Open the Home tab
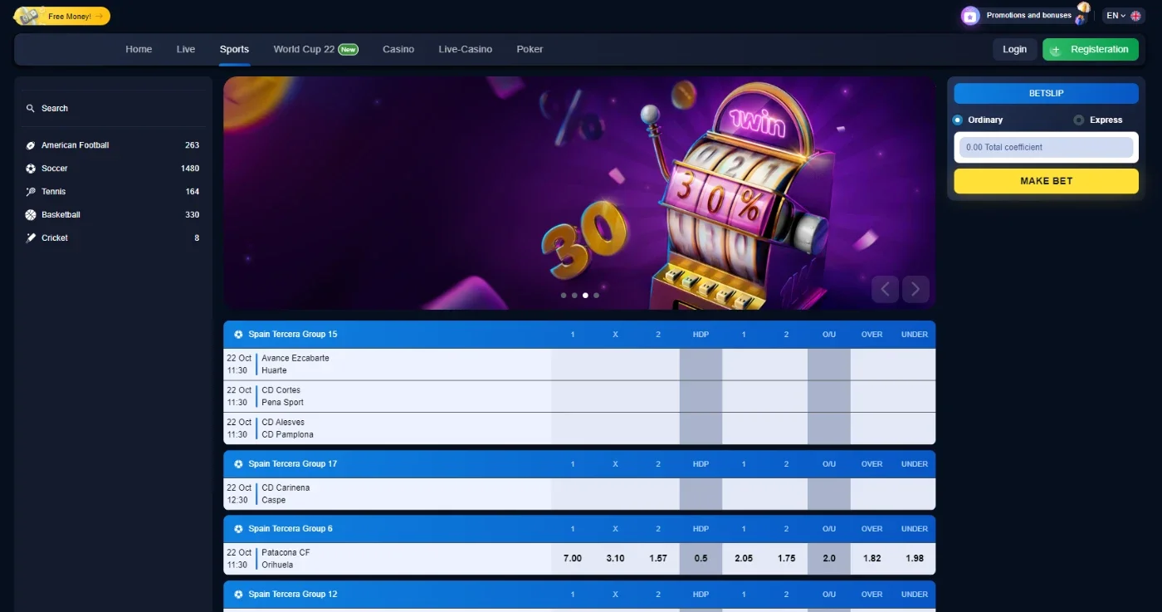 pos(139,50)
